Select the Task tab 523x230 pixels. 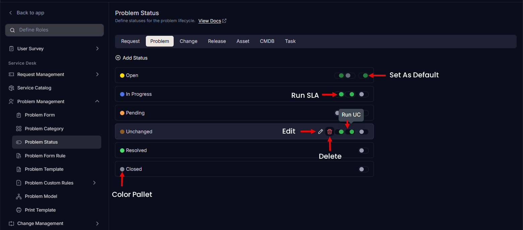pyautogui.click(x=290, y=41)
